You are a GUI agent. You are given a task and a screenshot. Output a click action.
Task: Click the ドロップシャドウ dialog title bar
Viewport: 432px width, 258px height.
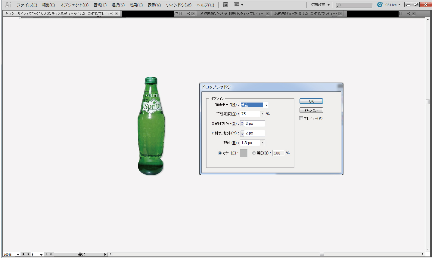pyautogui.click(x=271, y=87)
